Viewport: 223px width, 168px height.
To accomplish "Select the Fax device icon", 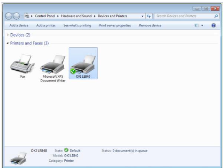I will pyautogui.click(x=22, y=63).
